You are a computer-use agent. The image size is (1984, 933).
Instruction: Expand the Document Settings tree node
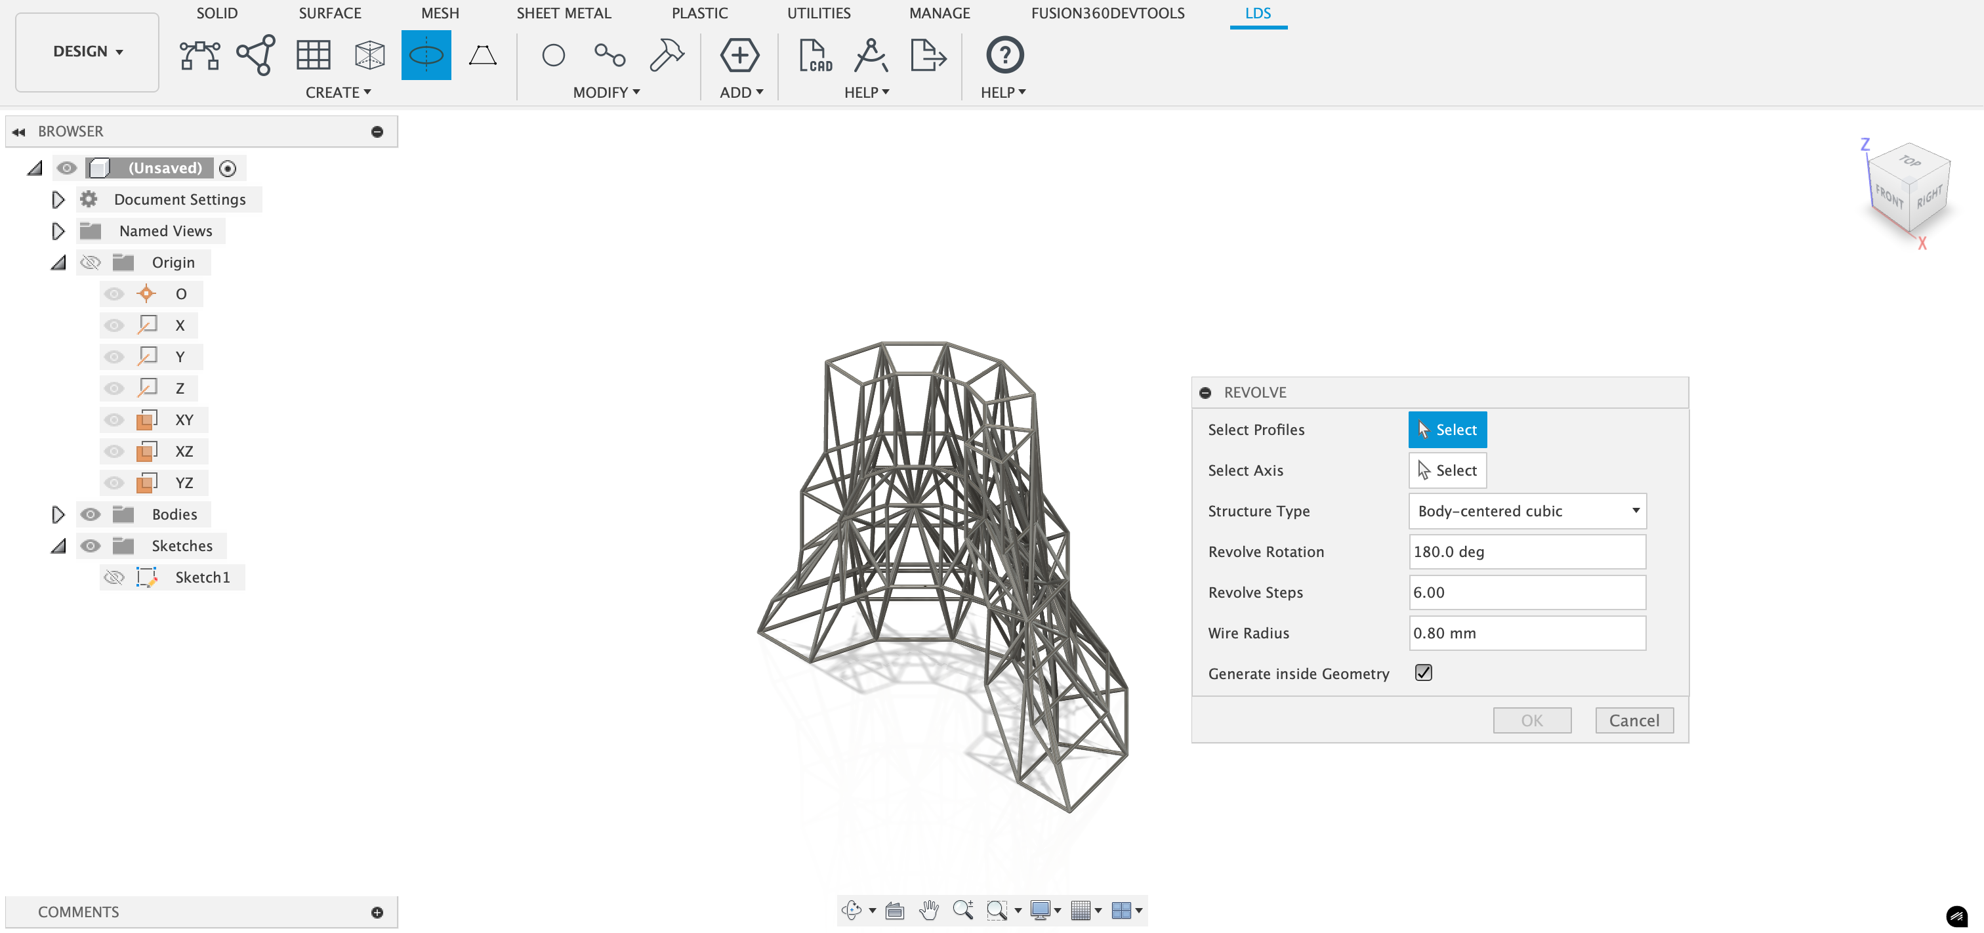[x=58, y=199]
